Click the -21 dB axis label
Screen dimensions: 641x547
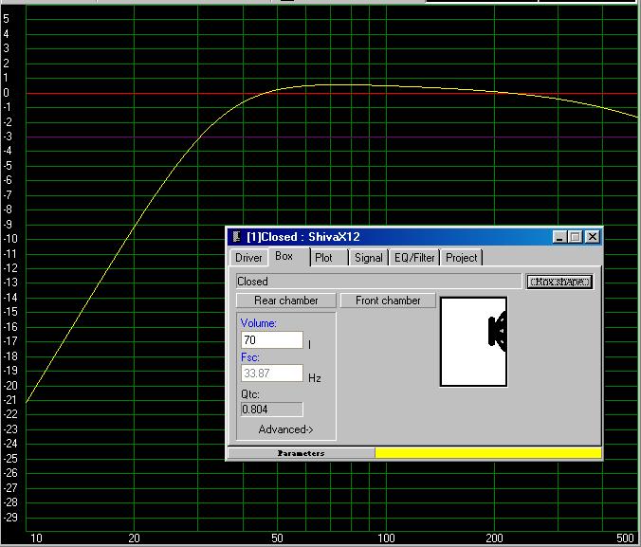10,400
